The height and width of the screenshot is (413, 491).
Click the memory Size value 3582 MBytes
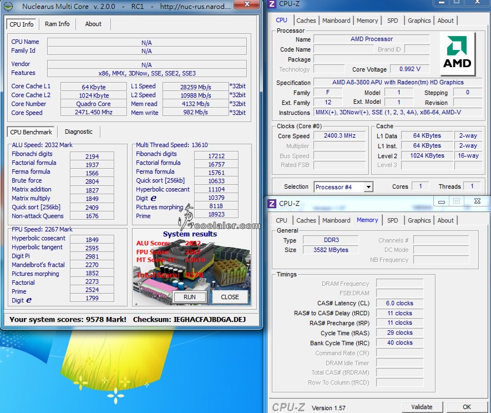[x=331, y=250]
